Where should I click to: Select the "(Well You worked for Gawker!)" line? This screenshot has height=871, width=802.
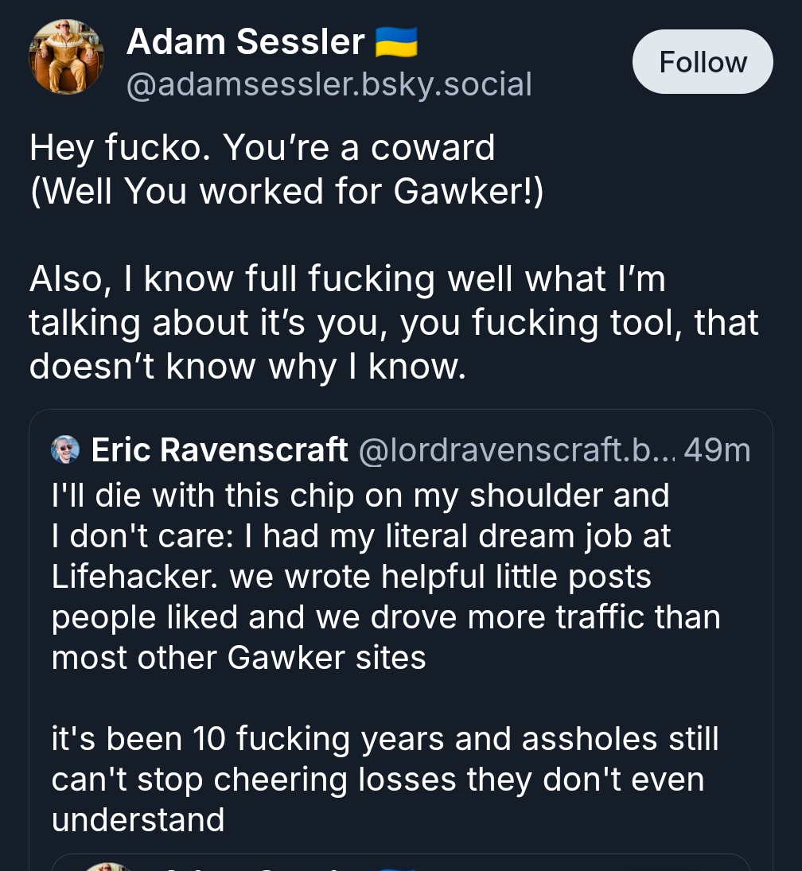286,192
